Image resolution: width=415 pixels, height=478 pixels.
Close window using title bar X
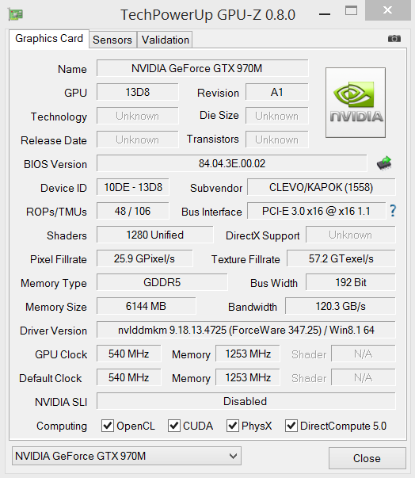(387, 10)
